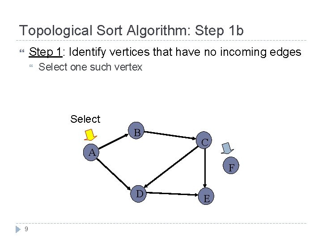The image size is (322, 241).
Task: Click the underlined "Step 1" text
Action: click(45, 52)
